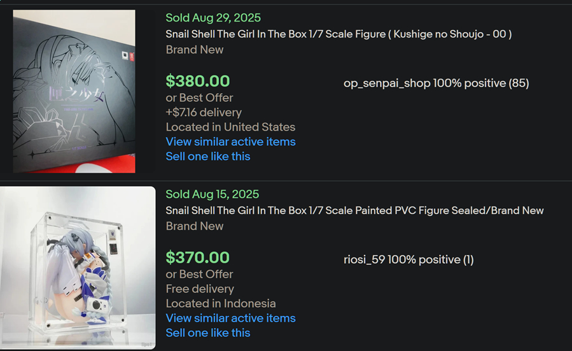Click the Sold Aug 15, 2025 label
Screen dimensions: 572x351
point(213,194)
